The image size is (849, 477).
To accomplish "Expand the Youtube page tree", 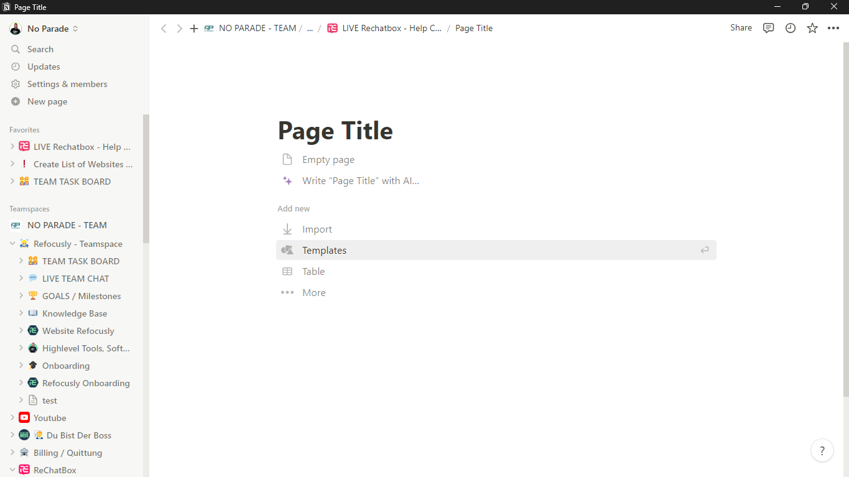I will tap(12, 418).
